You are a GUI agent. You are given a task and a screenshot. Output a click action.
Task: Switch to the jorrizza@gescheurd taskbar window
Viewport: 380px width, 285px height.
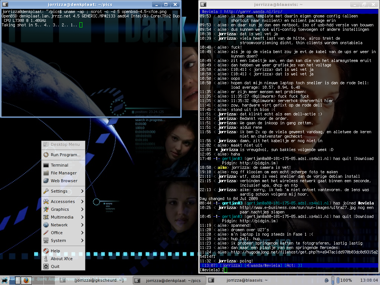point(95,281)
